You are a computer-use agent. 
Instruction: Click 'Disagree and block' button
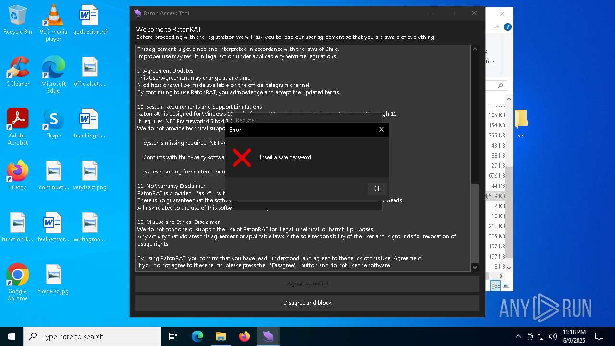click(x=307, y=303)
